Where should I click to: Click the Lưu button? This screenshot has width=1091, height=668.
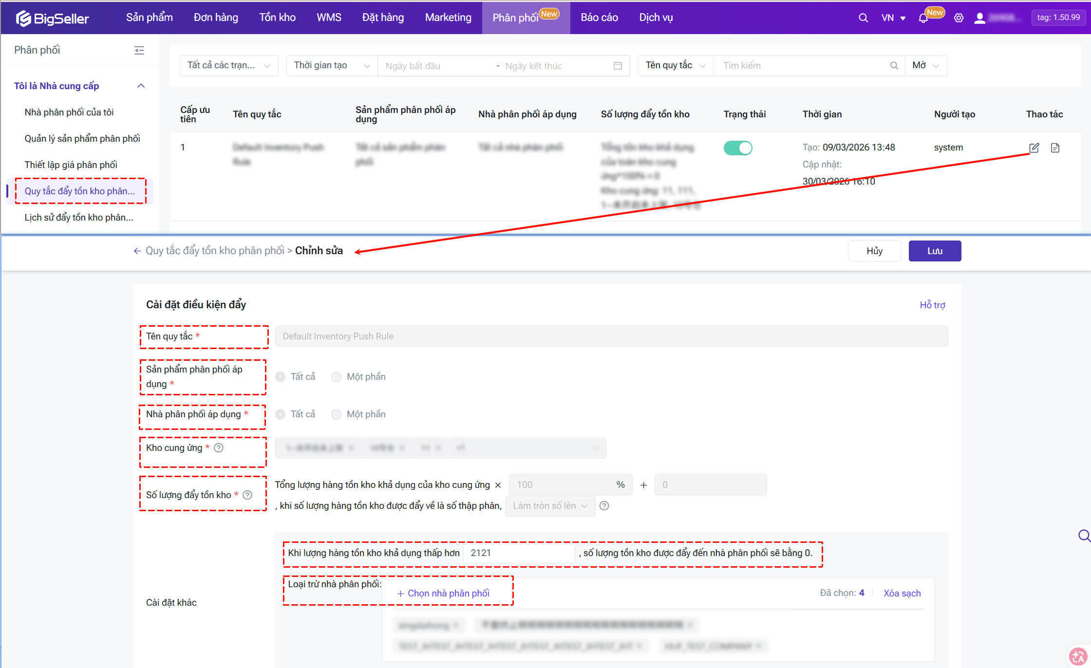[x=934, y=251]
